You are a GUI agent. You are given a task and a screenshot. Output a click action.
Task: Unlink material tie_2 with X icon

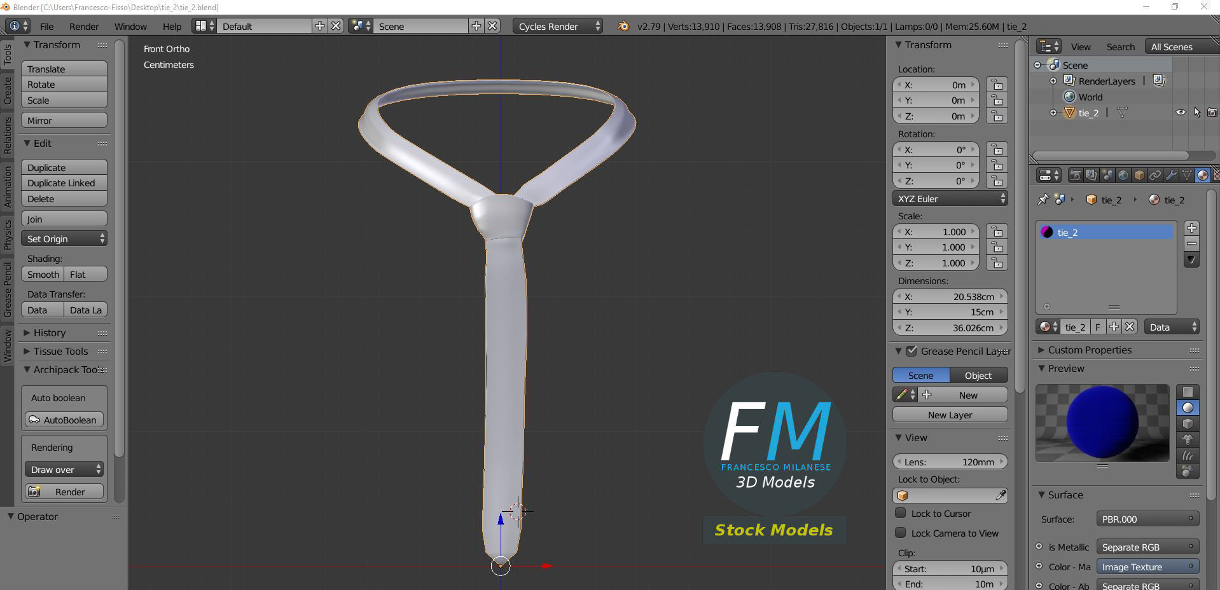1130,327
